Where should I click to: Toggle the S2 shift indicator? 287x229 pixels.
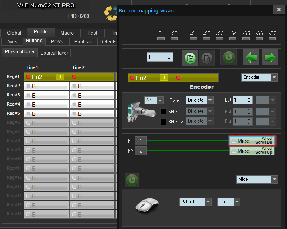[174, 39]
